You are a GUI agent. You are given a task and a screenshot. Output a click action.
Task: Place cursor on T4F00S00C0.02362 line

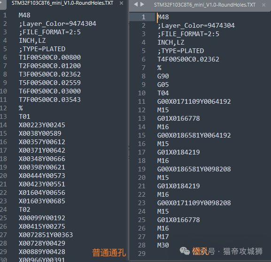click(x=188, y=59)
